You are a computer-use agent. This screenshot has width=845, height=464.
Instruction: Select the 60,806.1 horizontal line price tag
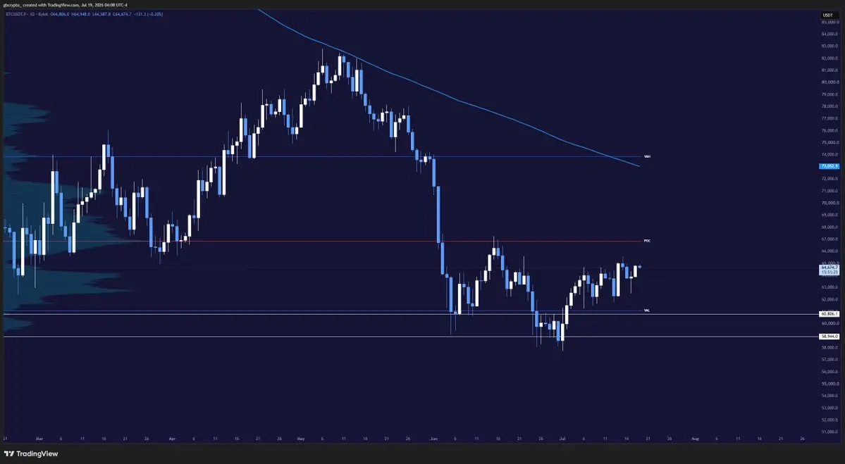coord(829,314)
